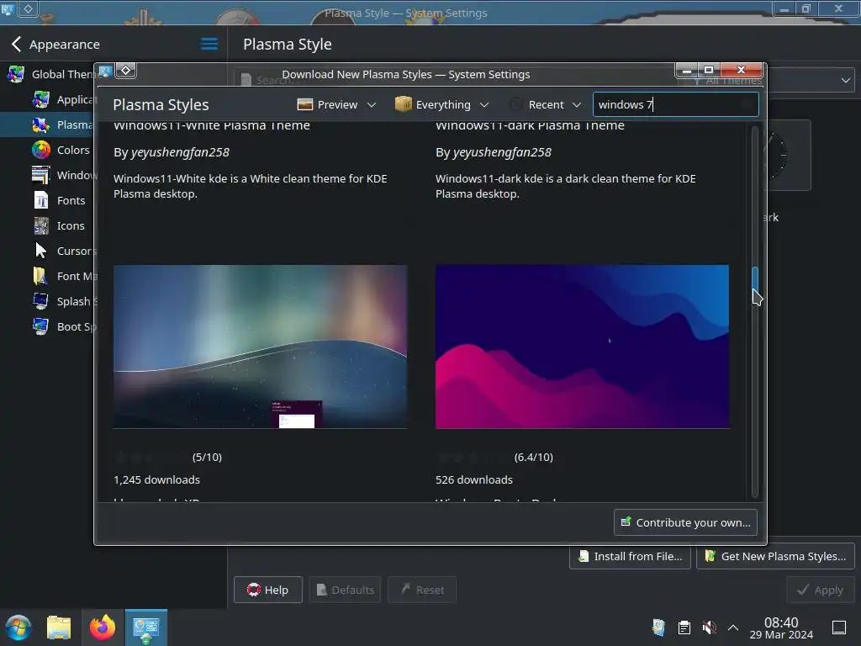This screenshot has width=861, height=646.
Task: Close the Download New Plasma Styles dialog
Action: pyautogui.click(x=741, y=70)
